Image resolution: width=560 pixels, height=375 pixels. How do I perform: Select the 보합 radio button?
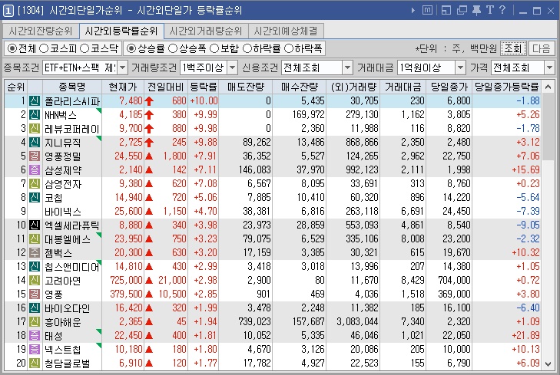tap(214, 48)
